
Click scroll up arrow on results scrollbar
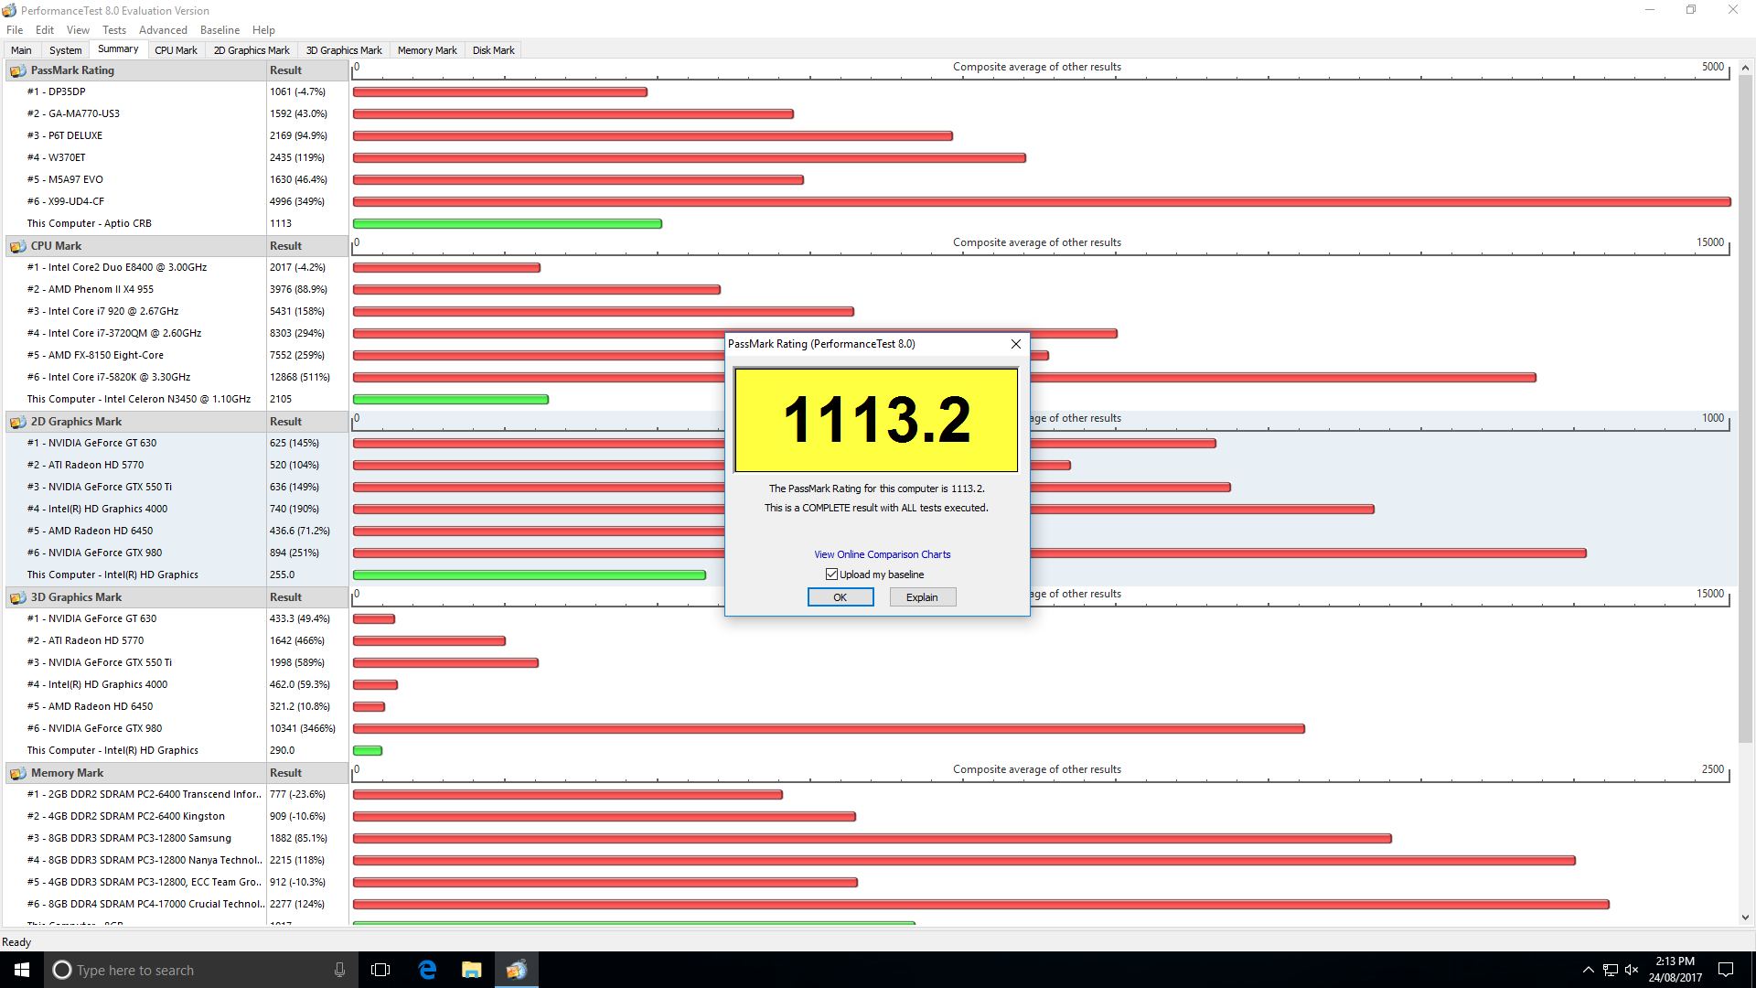[x=1745, y=68]
